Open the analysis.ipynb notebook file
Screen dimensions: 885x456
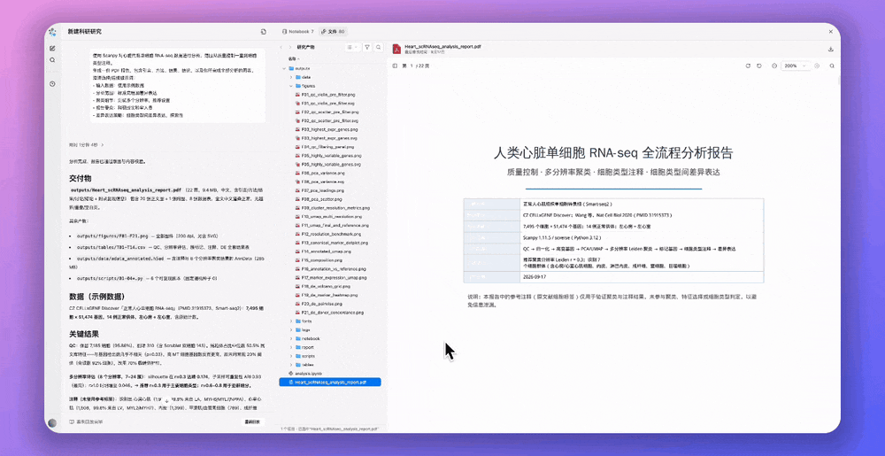(x=304, y=374)
